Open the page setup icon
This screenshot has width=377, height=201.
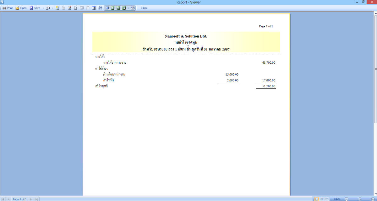click(x=82, y=8)
